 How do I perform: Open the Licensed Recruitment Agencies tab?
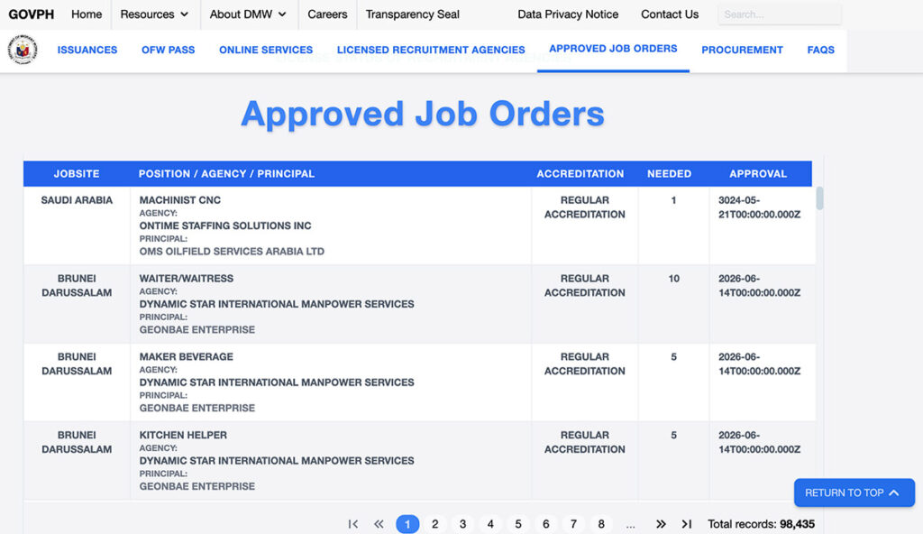[431, 51]
